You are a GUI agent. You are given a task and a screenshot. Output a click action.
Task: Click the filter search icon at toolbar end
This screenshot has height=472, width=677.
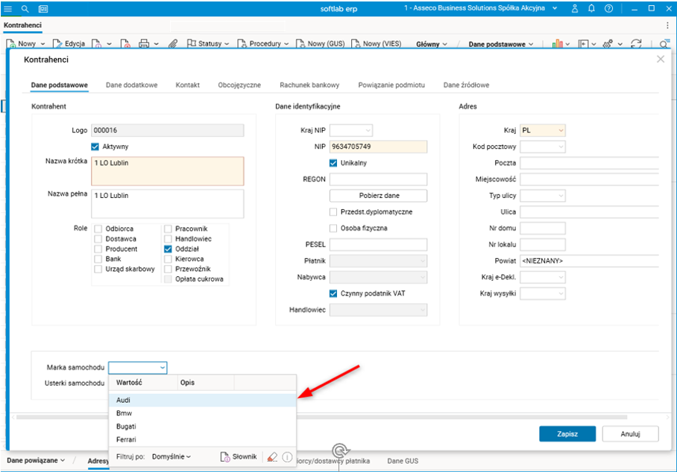[x=664, y=43]
